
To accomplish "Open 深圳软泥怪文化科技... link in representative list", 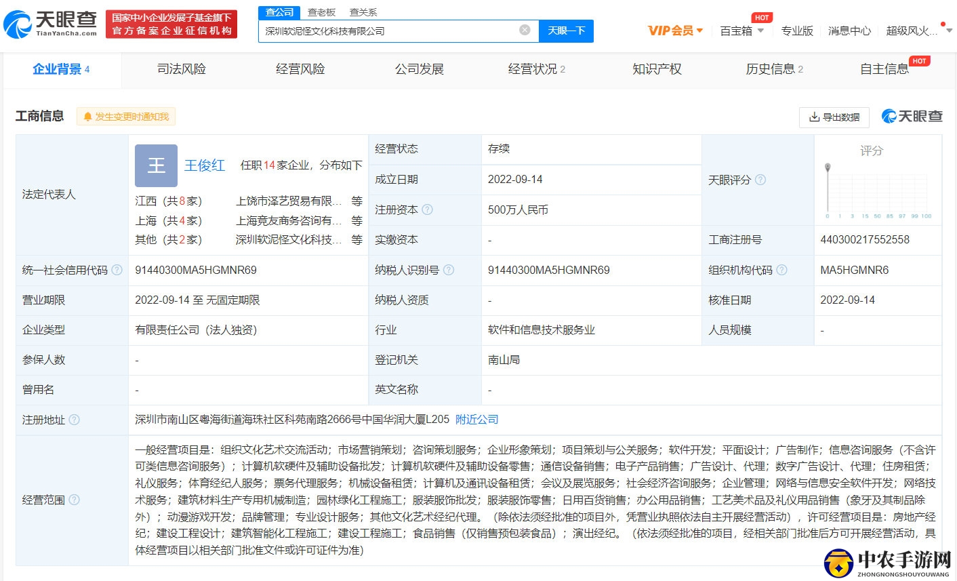I will 289,239.
